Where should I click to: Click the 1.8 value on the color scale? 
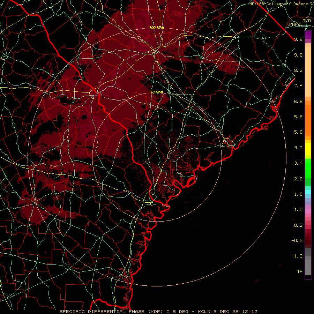(x=298, y=194)
